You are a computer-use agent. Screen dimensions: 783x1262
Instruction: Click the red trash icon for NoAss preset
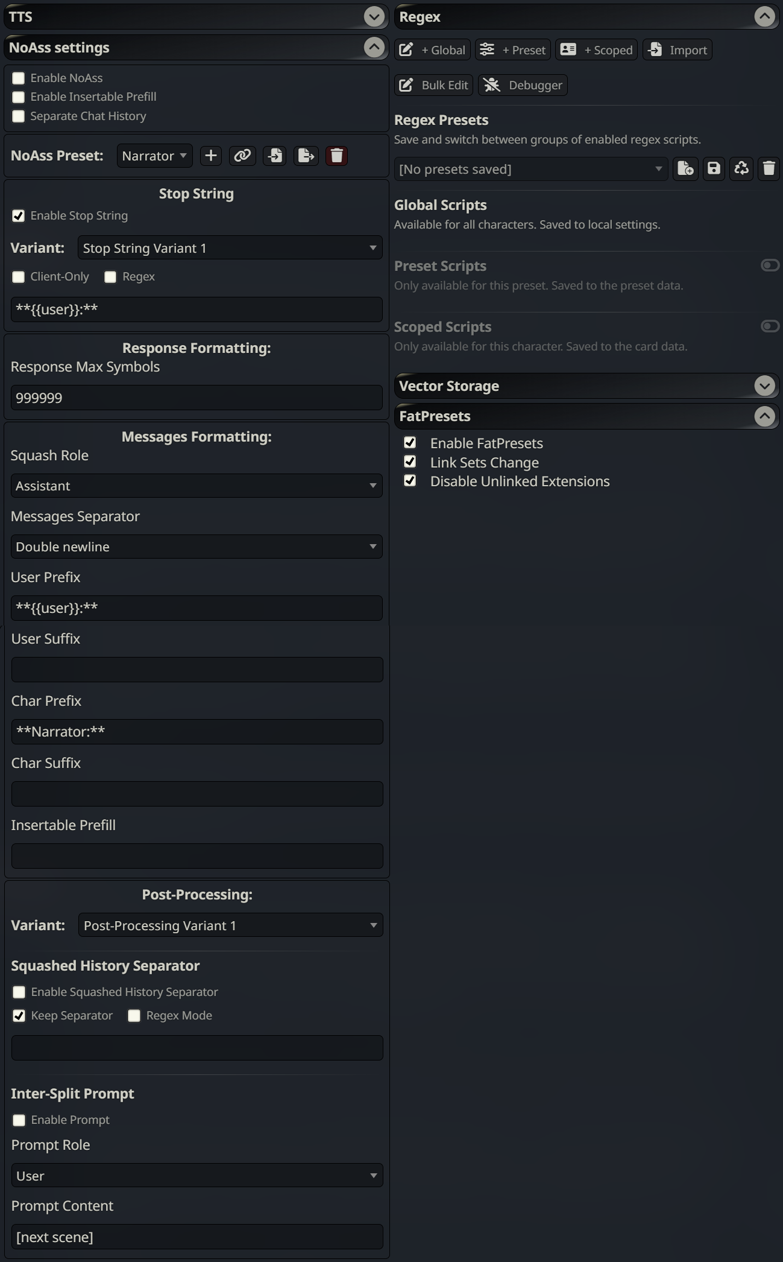(336, 156)
